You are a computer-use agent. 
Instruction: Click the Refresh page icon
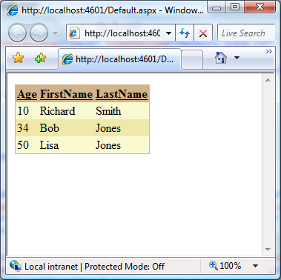(185, 33)
